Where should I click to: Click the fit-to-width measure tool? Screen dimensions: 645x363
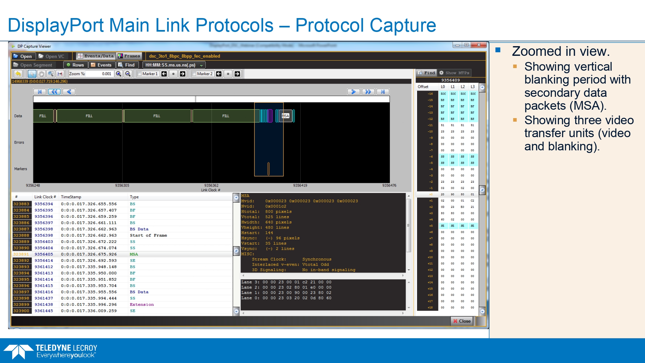coord(60,74)
